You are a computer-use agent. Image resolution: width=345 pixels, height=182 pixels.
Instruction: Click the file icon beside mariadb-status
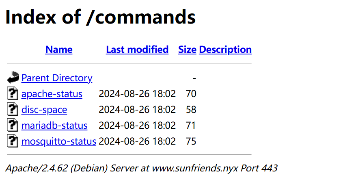13,126
